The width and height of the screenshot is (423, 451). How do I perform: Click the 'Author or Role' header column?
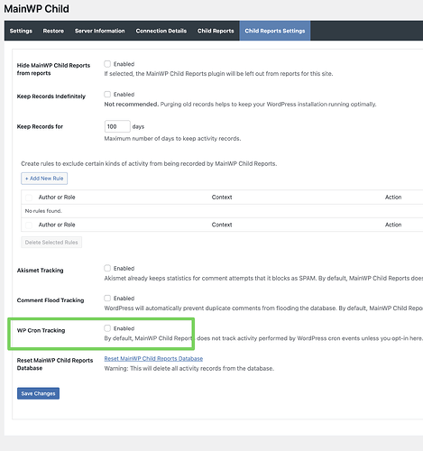(x=57, y=198)
